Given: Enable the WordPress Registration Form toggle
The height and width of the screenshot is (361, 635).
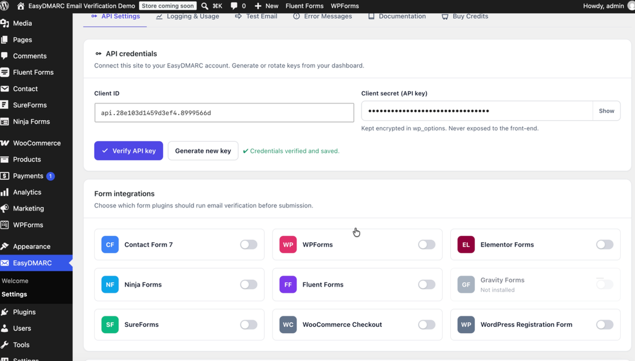Looking at the screenshot, I should click(x=605, y=324).
